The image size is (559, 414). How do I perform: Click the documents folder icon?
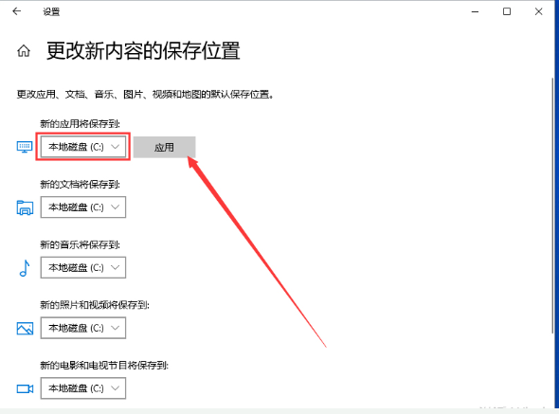click(x=25, y=207)
